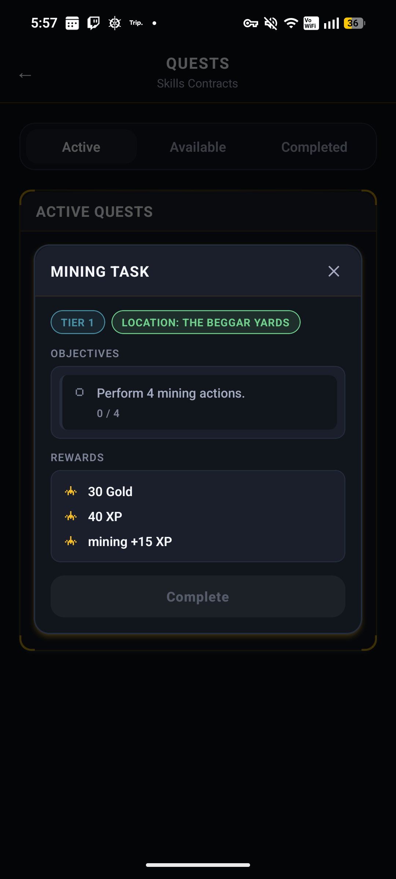Tap the back arrow icon
Viewport: 396px width, 879px height.
25,75
